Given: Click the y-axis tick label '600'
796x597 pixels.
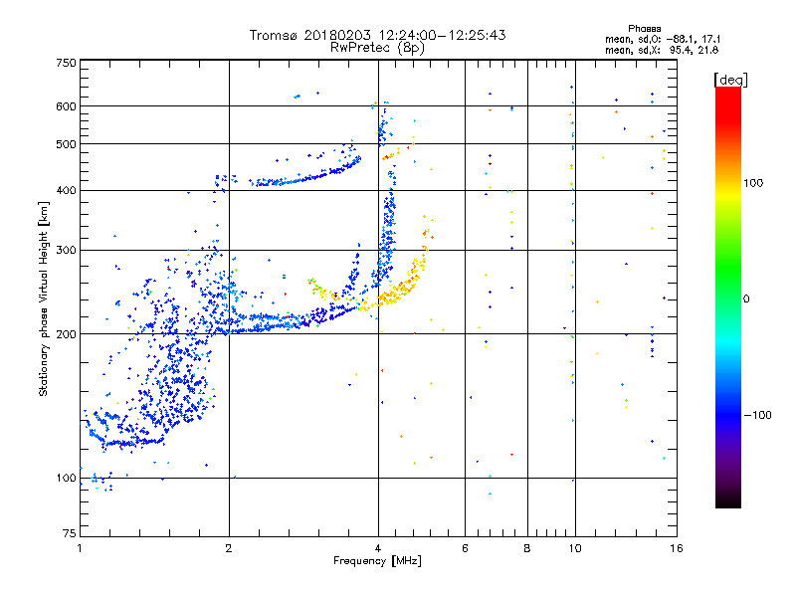Looking at the screenshot, I should [x=66, y=106].
